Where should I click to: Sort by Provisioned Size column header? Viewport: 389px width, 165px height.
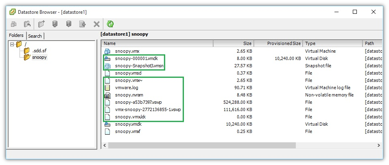click(x=278, y=43)
